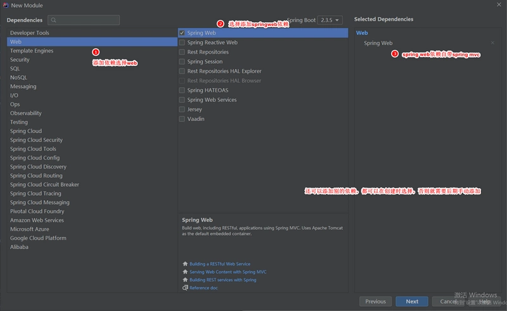This screenshot has height=311, width=507.
Task: Close the New Module dialog
Action: [x=499, y=4]
